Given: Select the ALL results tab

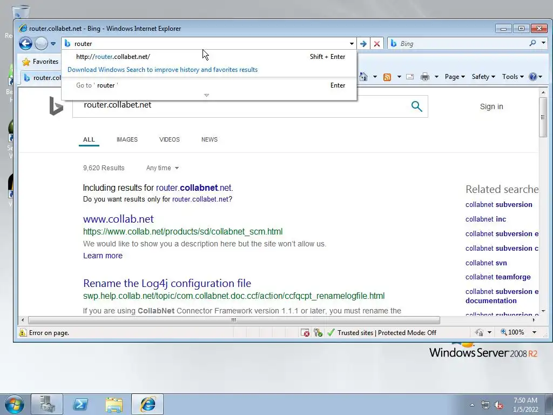Looking at the screenshot, I should pyautogui.click(x=89, y=139).
